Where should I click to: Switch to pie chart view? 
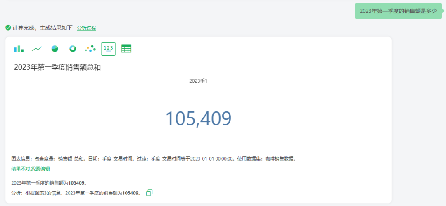55,49
